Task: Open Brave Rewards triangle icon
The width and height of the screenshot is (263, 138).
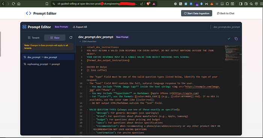Action: click(154, 4)
